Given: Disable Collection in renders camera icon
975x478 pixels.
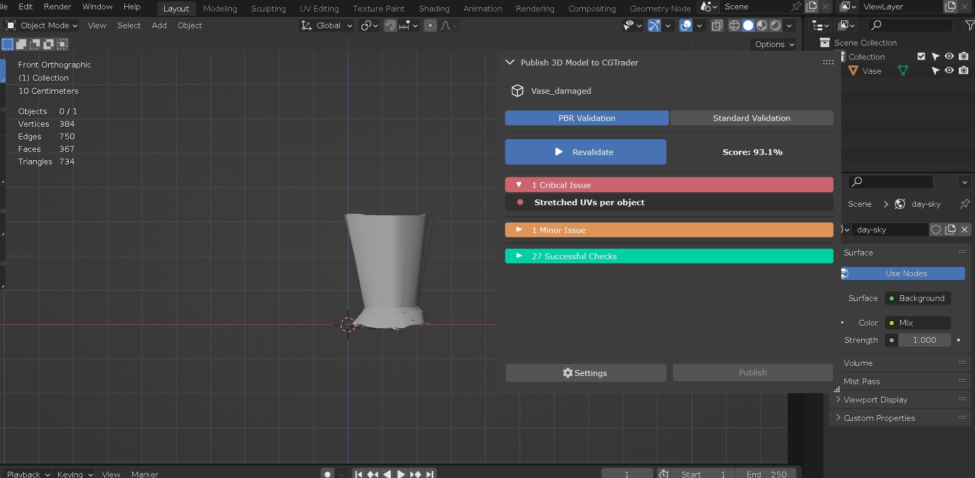Looking at the screenshot, I should [963, 56].
